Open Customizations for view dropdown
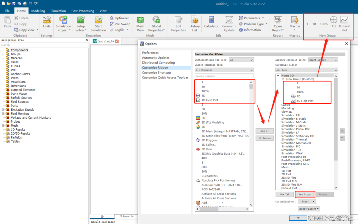 click(241, 60)
